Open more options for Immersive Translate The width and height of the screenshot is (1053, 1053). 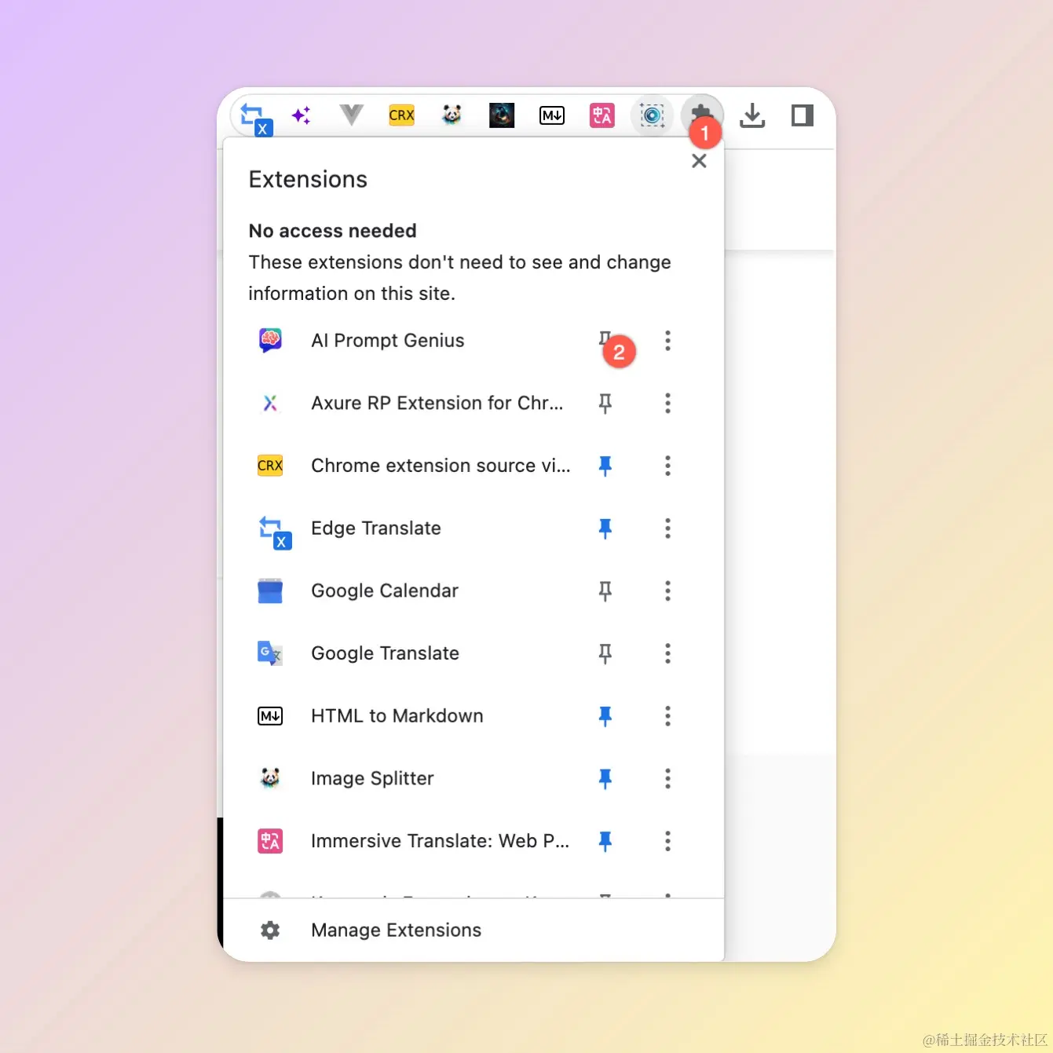pyautogui.click(x=667, y=841)
